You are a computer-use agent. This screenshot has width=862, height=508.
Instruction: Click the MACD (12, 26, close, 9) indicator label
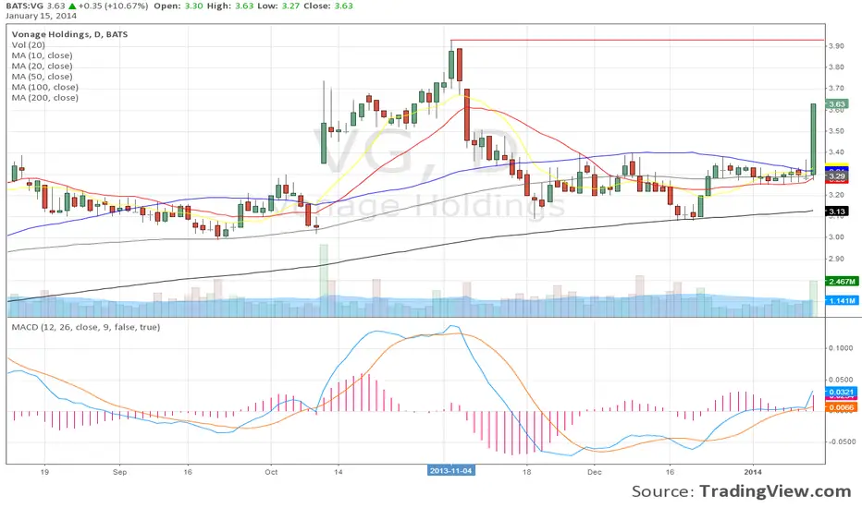86,327
